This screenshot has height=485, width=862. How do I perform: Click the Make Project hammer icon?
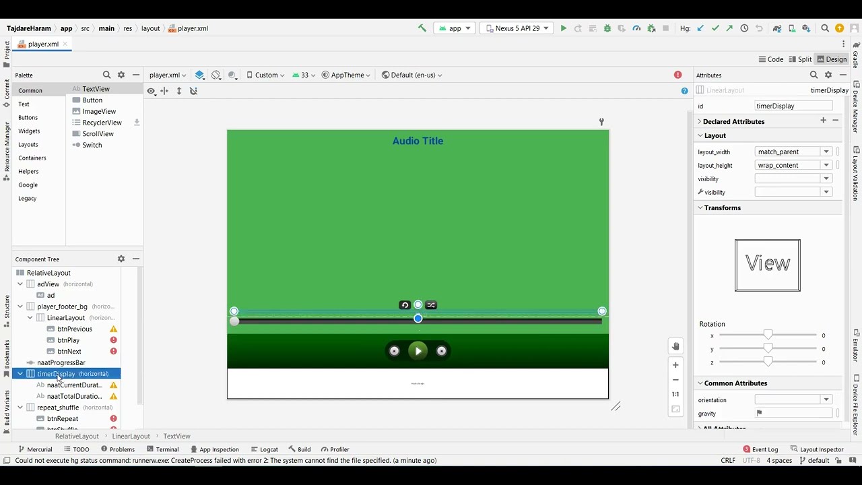422,28
